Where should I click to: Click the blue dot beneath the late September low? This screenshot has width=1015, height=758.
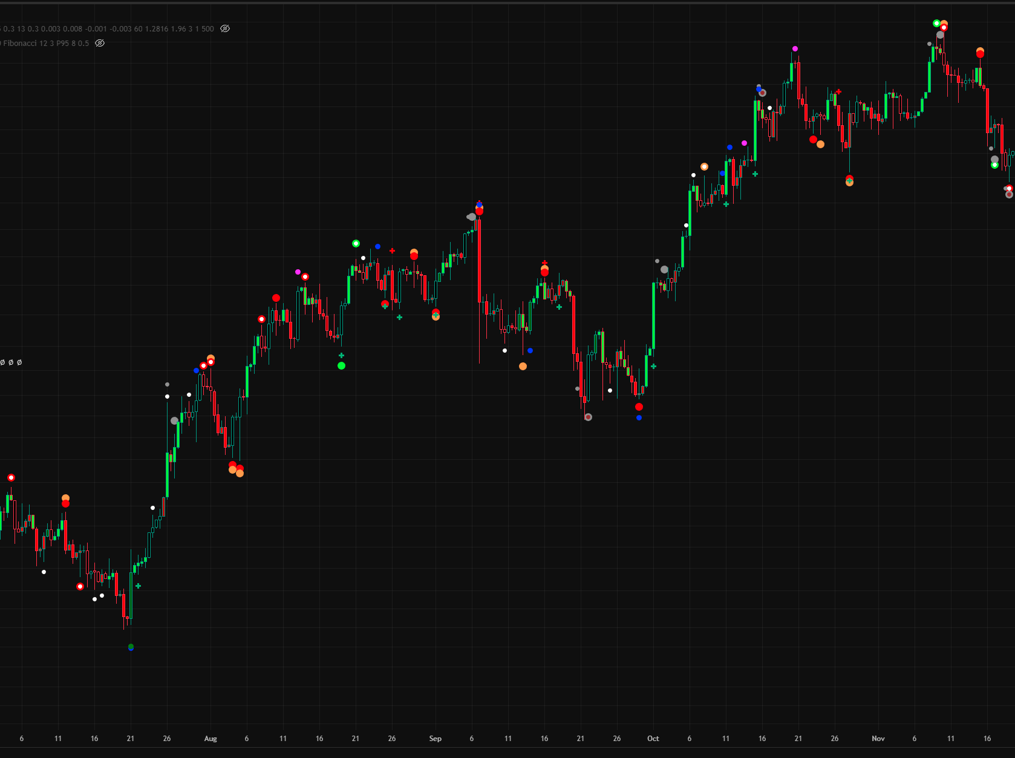(639, 418)
